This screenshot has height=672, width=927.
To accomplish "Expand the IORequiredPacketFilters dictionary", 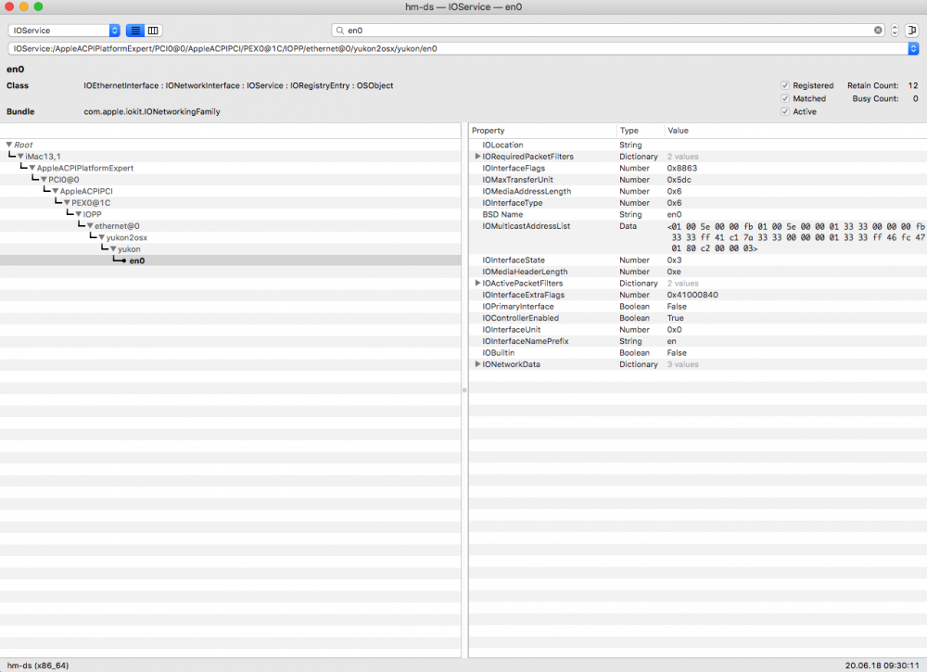I will pyautogui.click(x=477, y=156).
